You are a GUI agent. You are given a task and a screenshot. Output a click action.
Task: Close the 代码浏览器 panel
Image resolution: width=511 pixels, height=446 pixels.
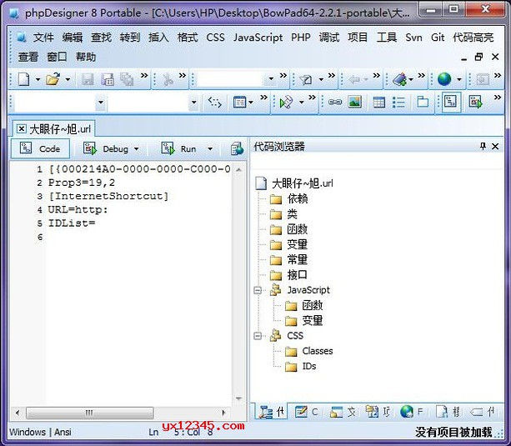point(495,147)
